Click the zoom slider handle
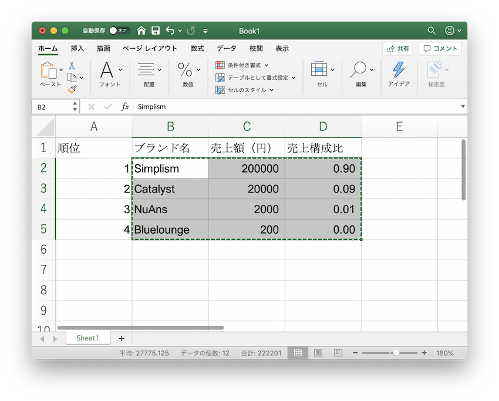This screenshot has height=401, width=499. [x=396, y=353]
